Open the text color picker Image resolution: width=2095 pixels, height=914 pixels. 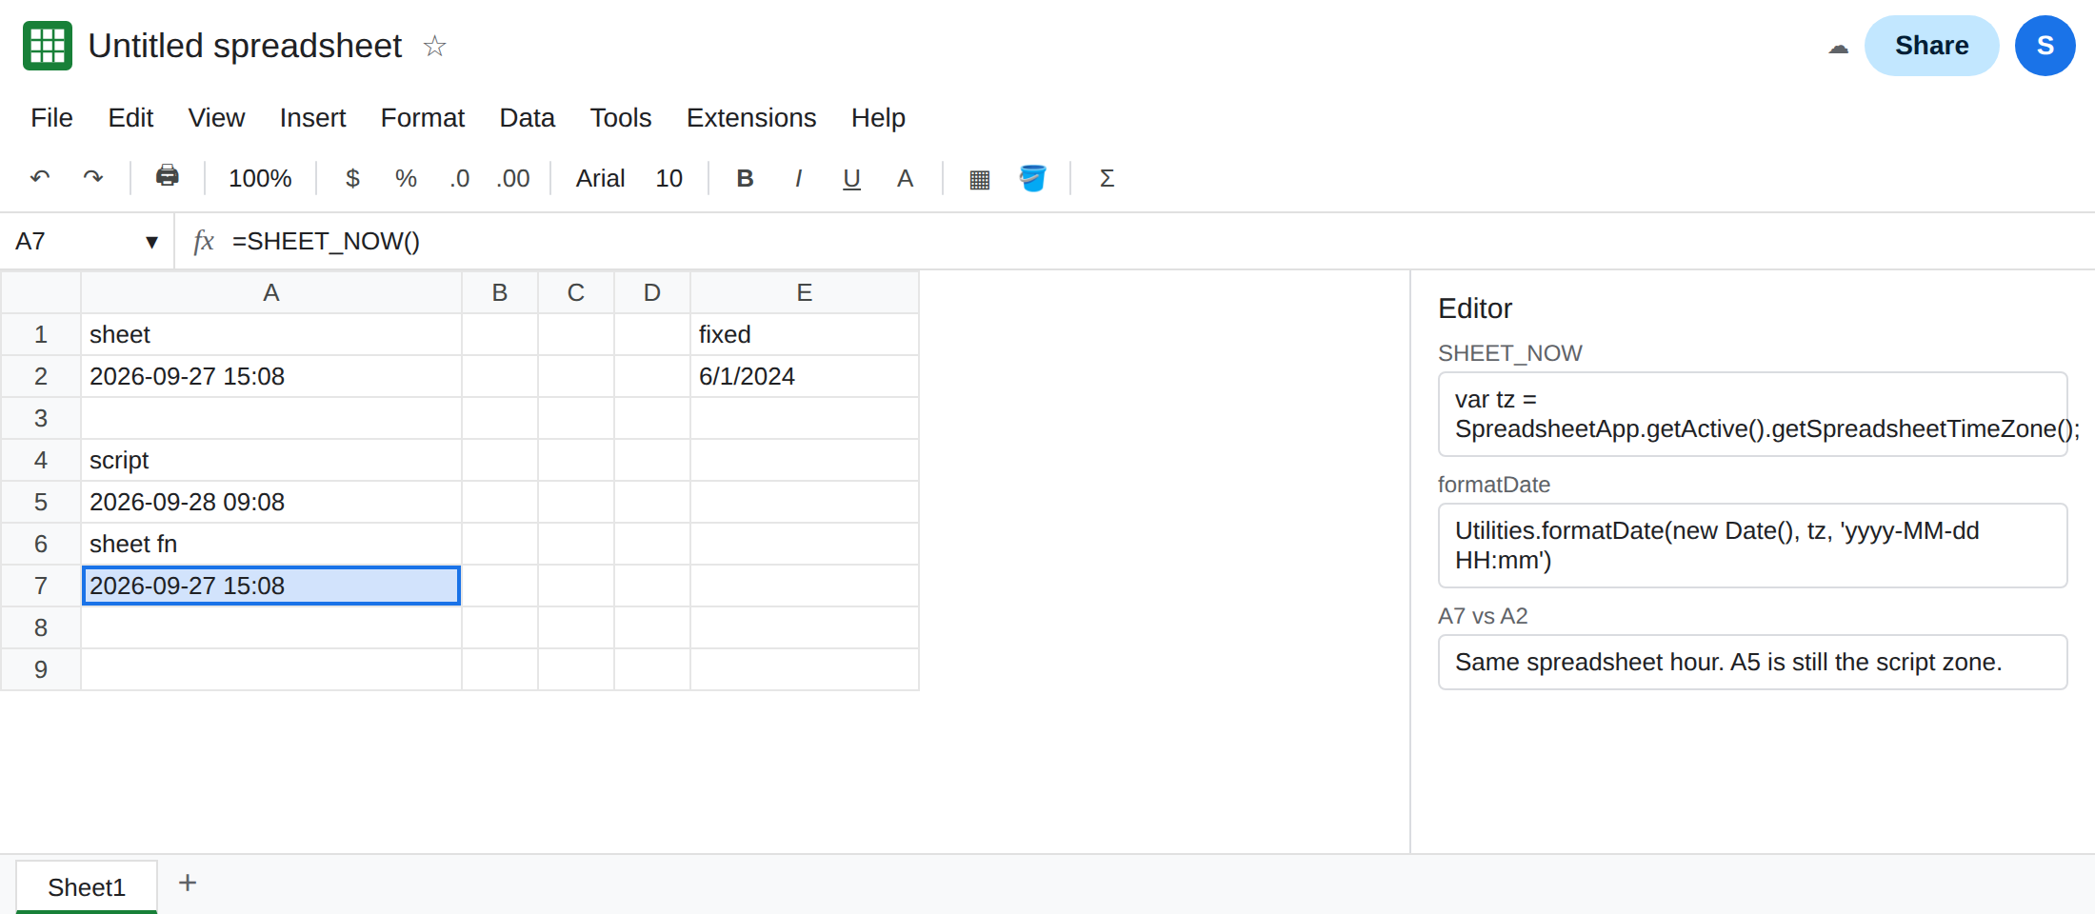pos(905,178)
